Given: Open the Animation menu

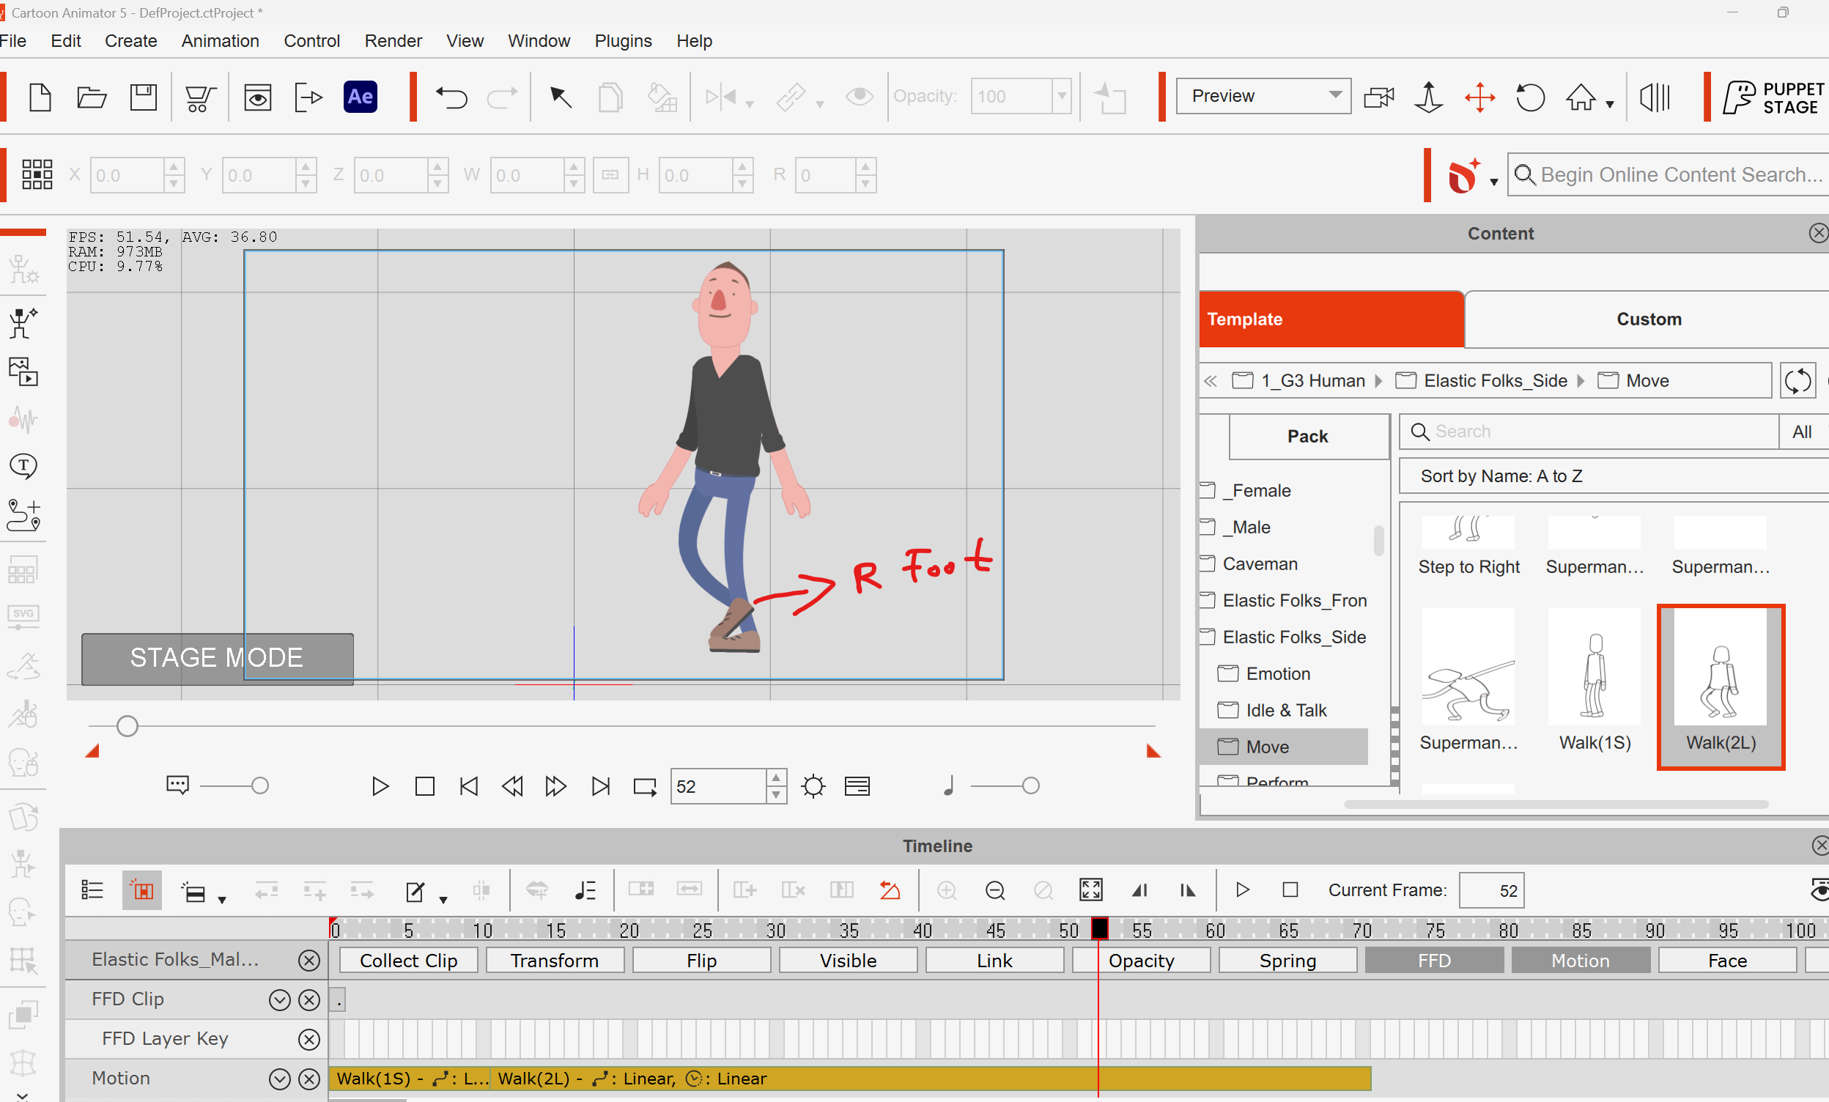Looking at the screenshot, I should click(220, 41).
